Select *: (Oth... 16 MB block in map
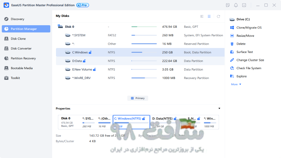This screenshot has height=158, width=281. tap(105, 122)
